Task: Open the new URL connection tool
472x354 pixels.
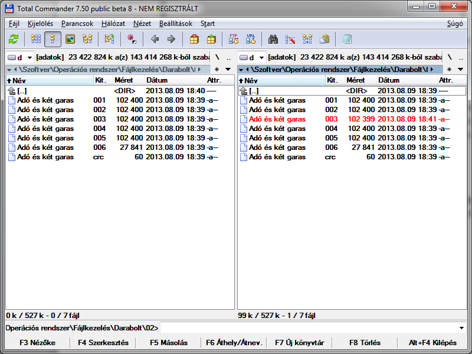Action: tap(251, 39)
